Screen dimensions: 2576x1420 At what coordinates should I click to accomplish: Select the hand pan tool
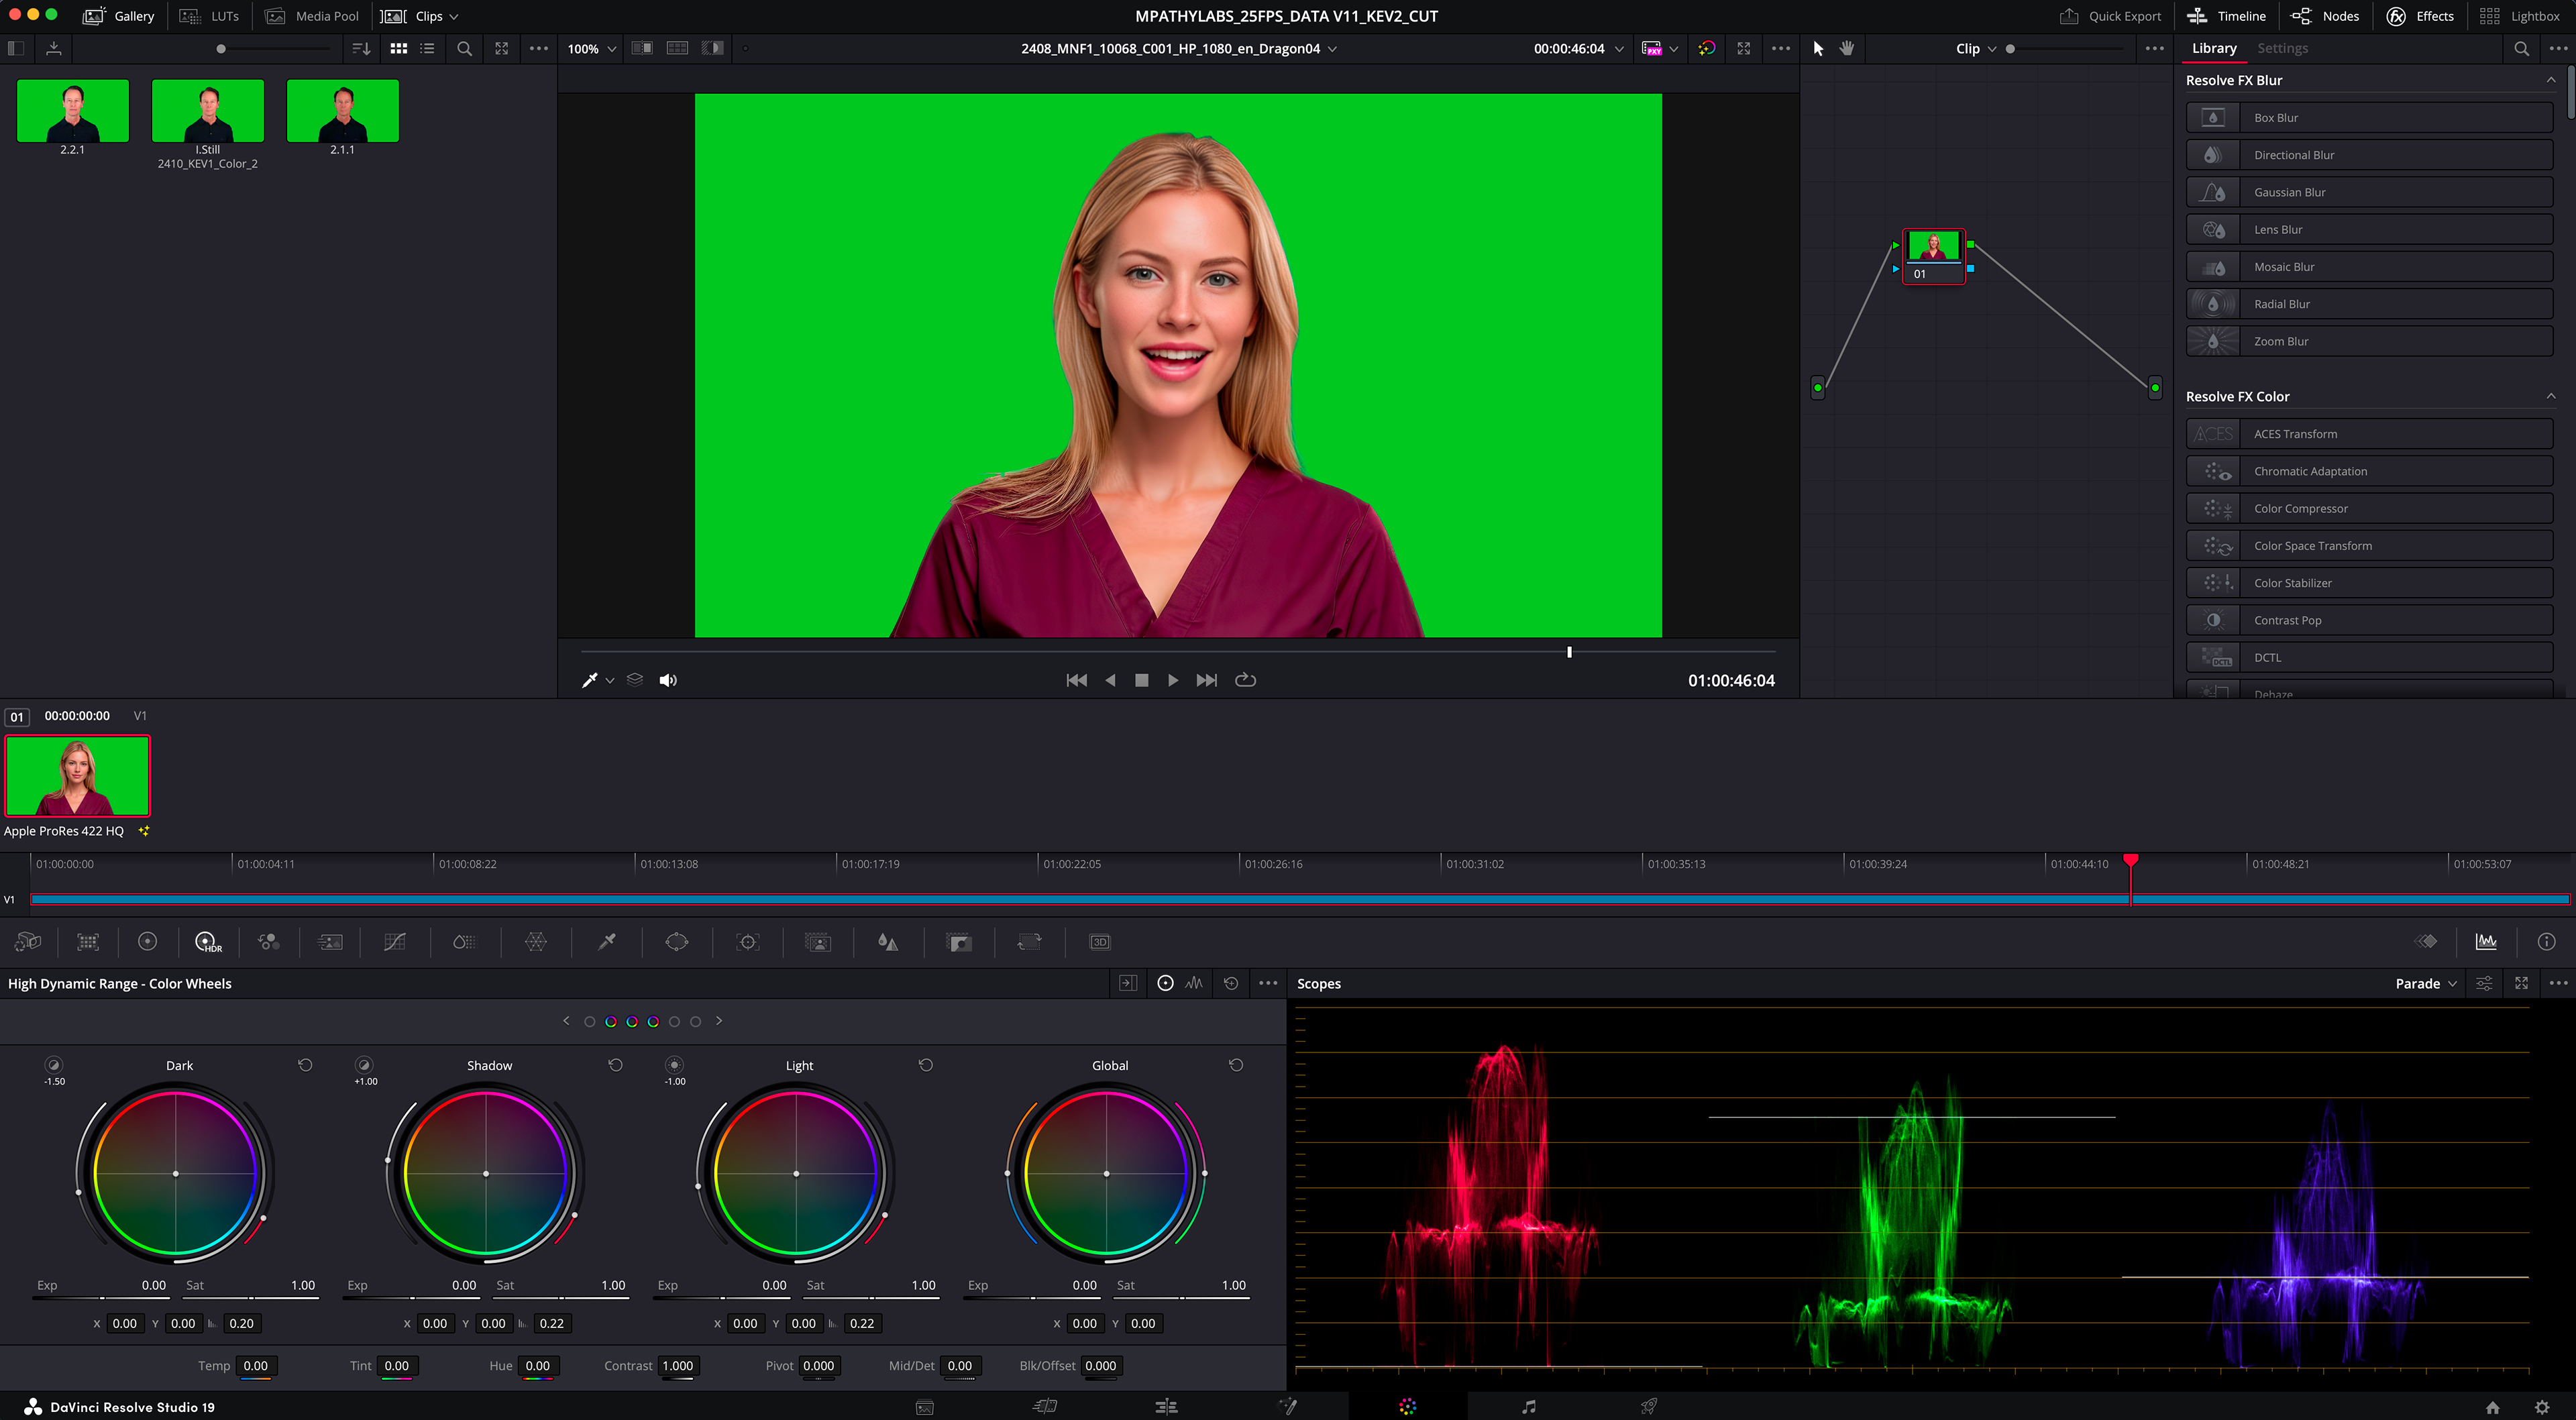point(1847,48)
